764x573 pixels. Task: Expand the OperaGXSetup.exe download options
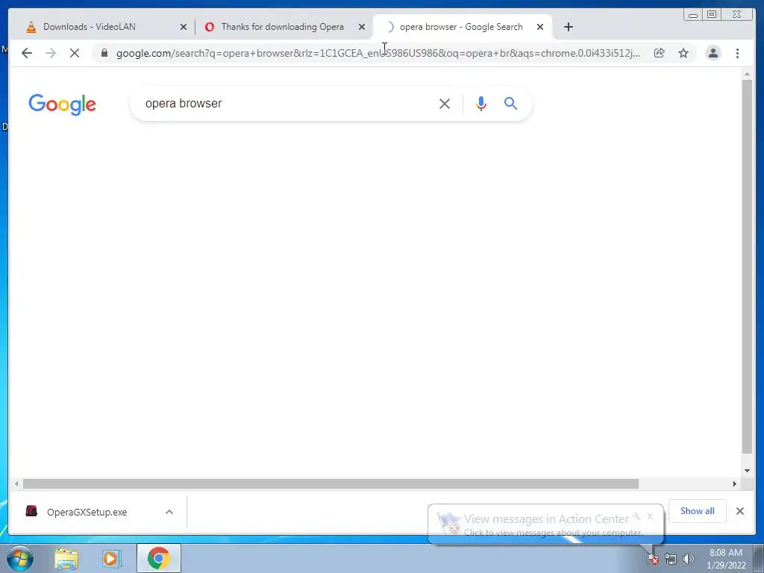169,512
